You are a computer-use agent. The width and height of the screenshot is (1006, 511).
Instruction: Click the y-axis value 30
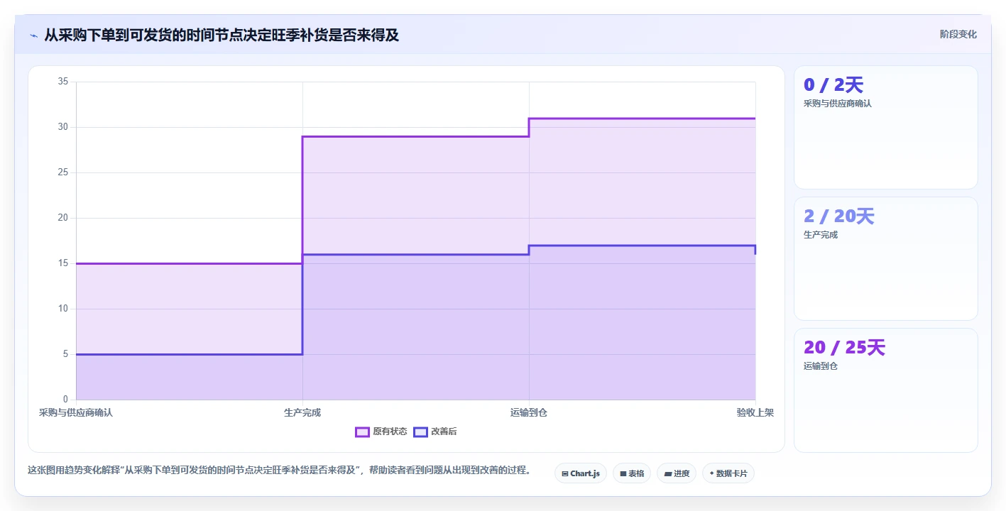63,127
